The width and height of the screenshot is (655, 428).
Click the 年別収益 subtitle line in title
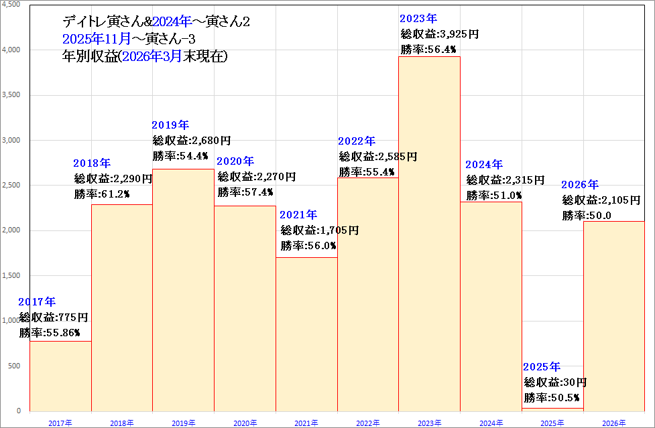pyautogui.click(x=144, y=57)
